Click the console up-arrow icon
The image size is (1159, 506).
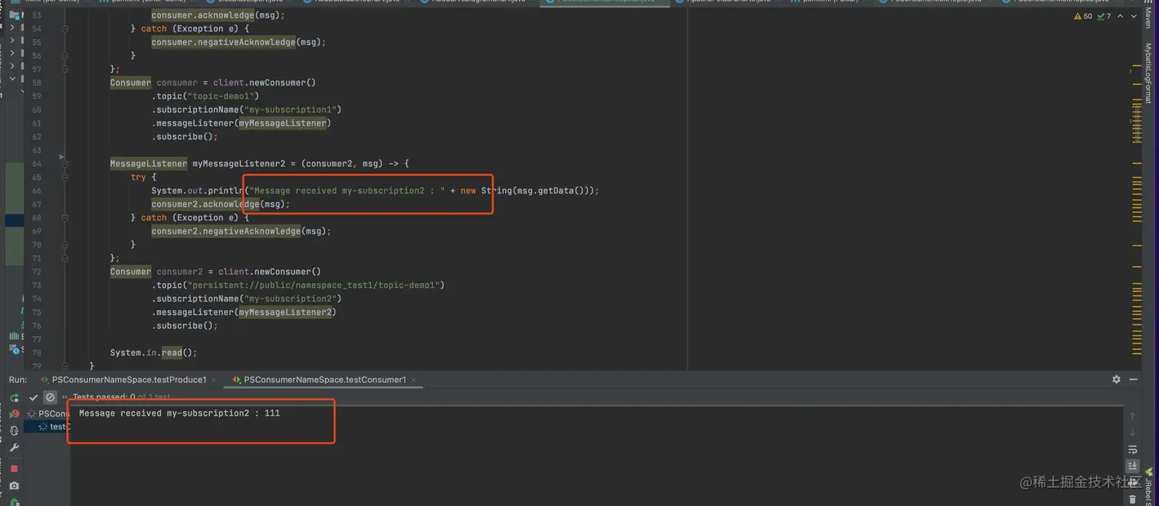point(1132,416)
